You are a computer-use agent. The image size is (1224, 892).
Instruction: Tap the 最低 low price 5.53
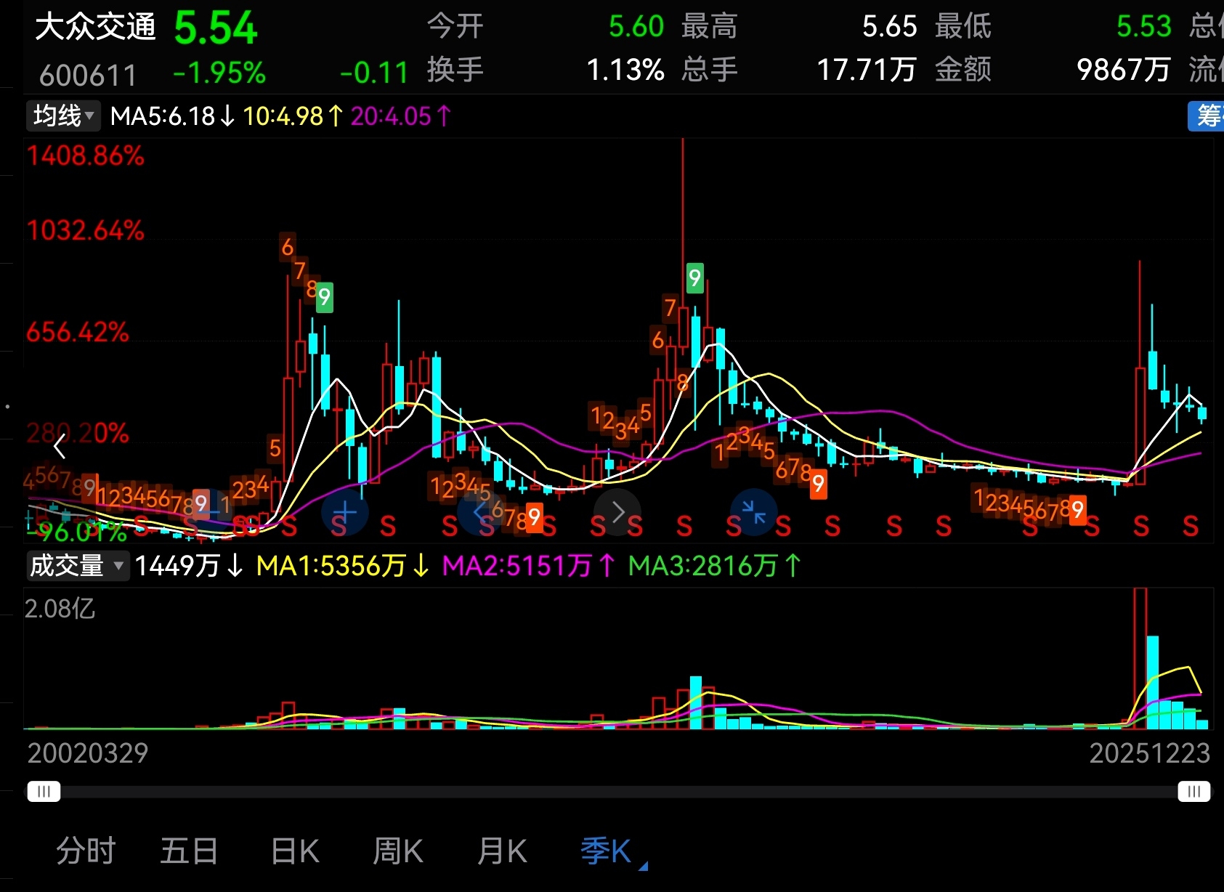1144,27
